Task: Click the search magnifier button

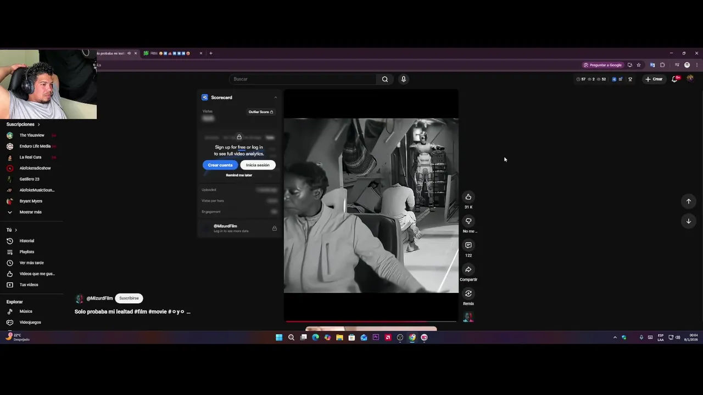Action: pos(385,79)
